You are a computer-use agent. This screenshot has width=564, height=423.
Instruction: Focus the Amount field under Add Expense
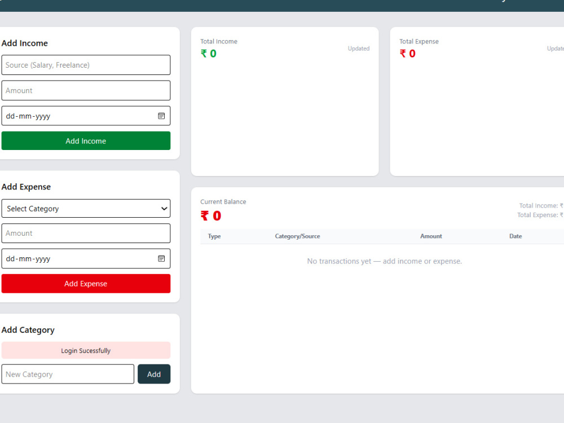point(86,233)
